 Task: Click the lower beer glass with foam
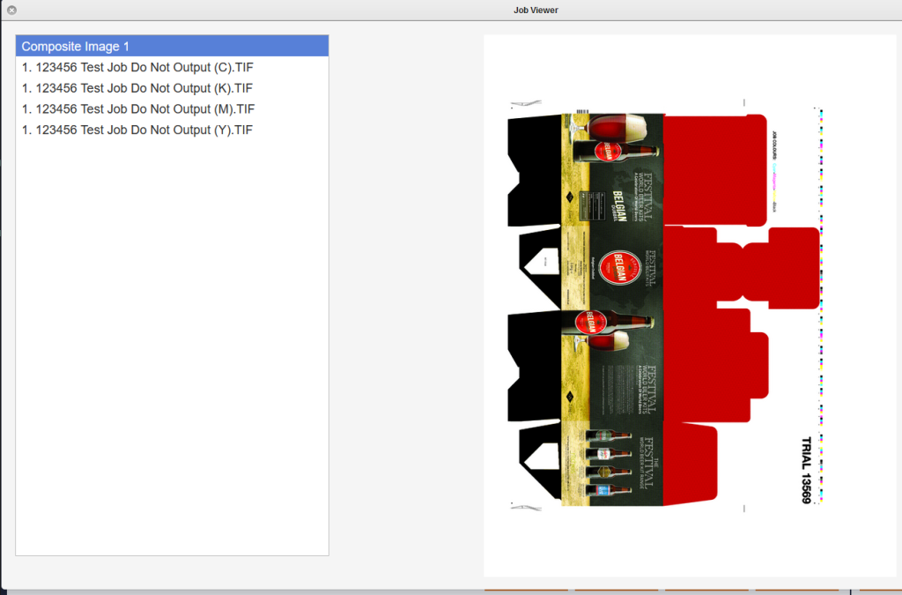click(x=612, y=341)
